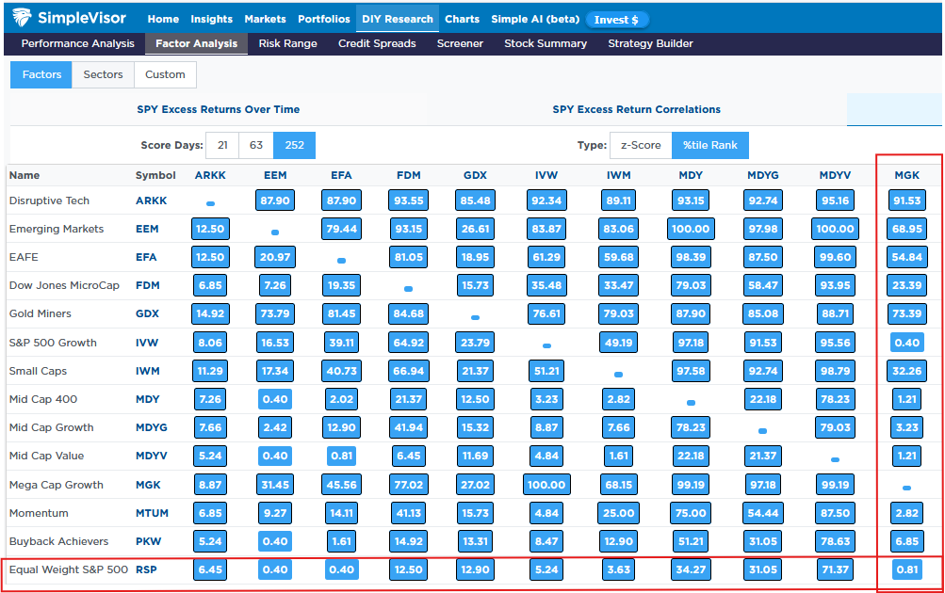This screenshot has height=593, width=945.
Task: Open the Screener section
Action: click(x=460, y=43)
